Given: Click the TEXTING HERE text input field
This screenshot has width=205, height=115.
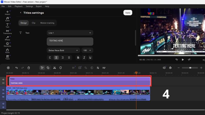Looking at the screenshot, I should 70,41.
